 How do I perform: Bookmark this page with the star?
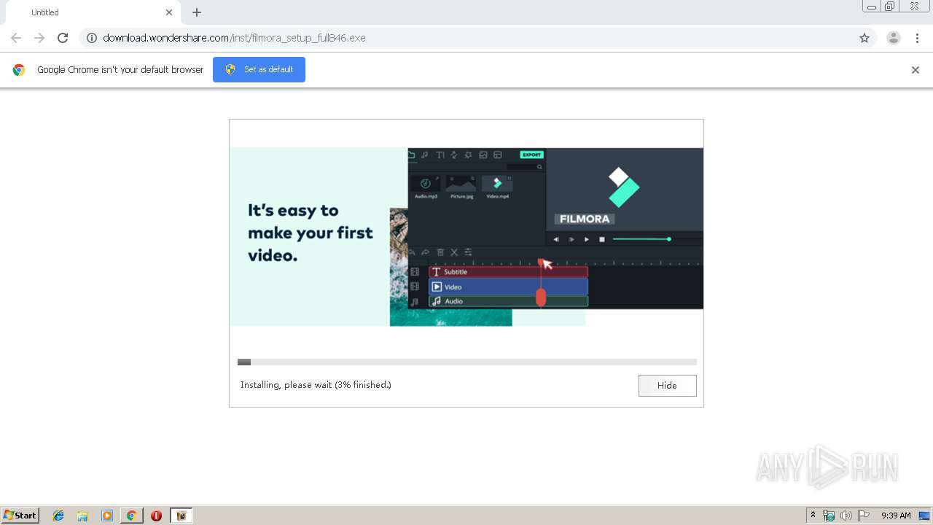click(x=864, y=38)
